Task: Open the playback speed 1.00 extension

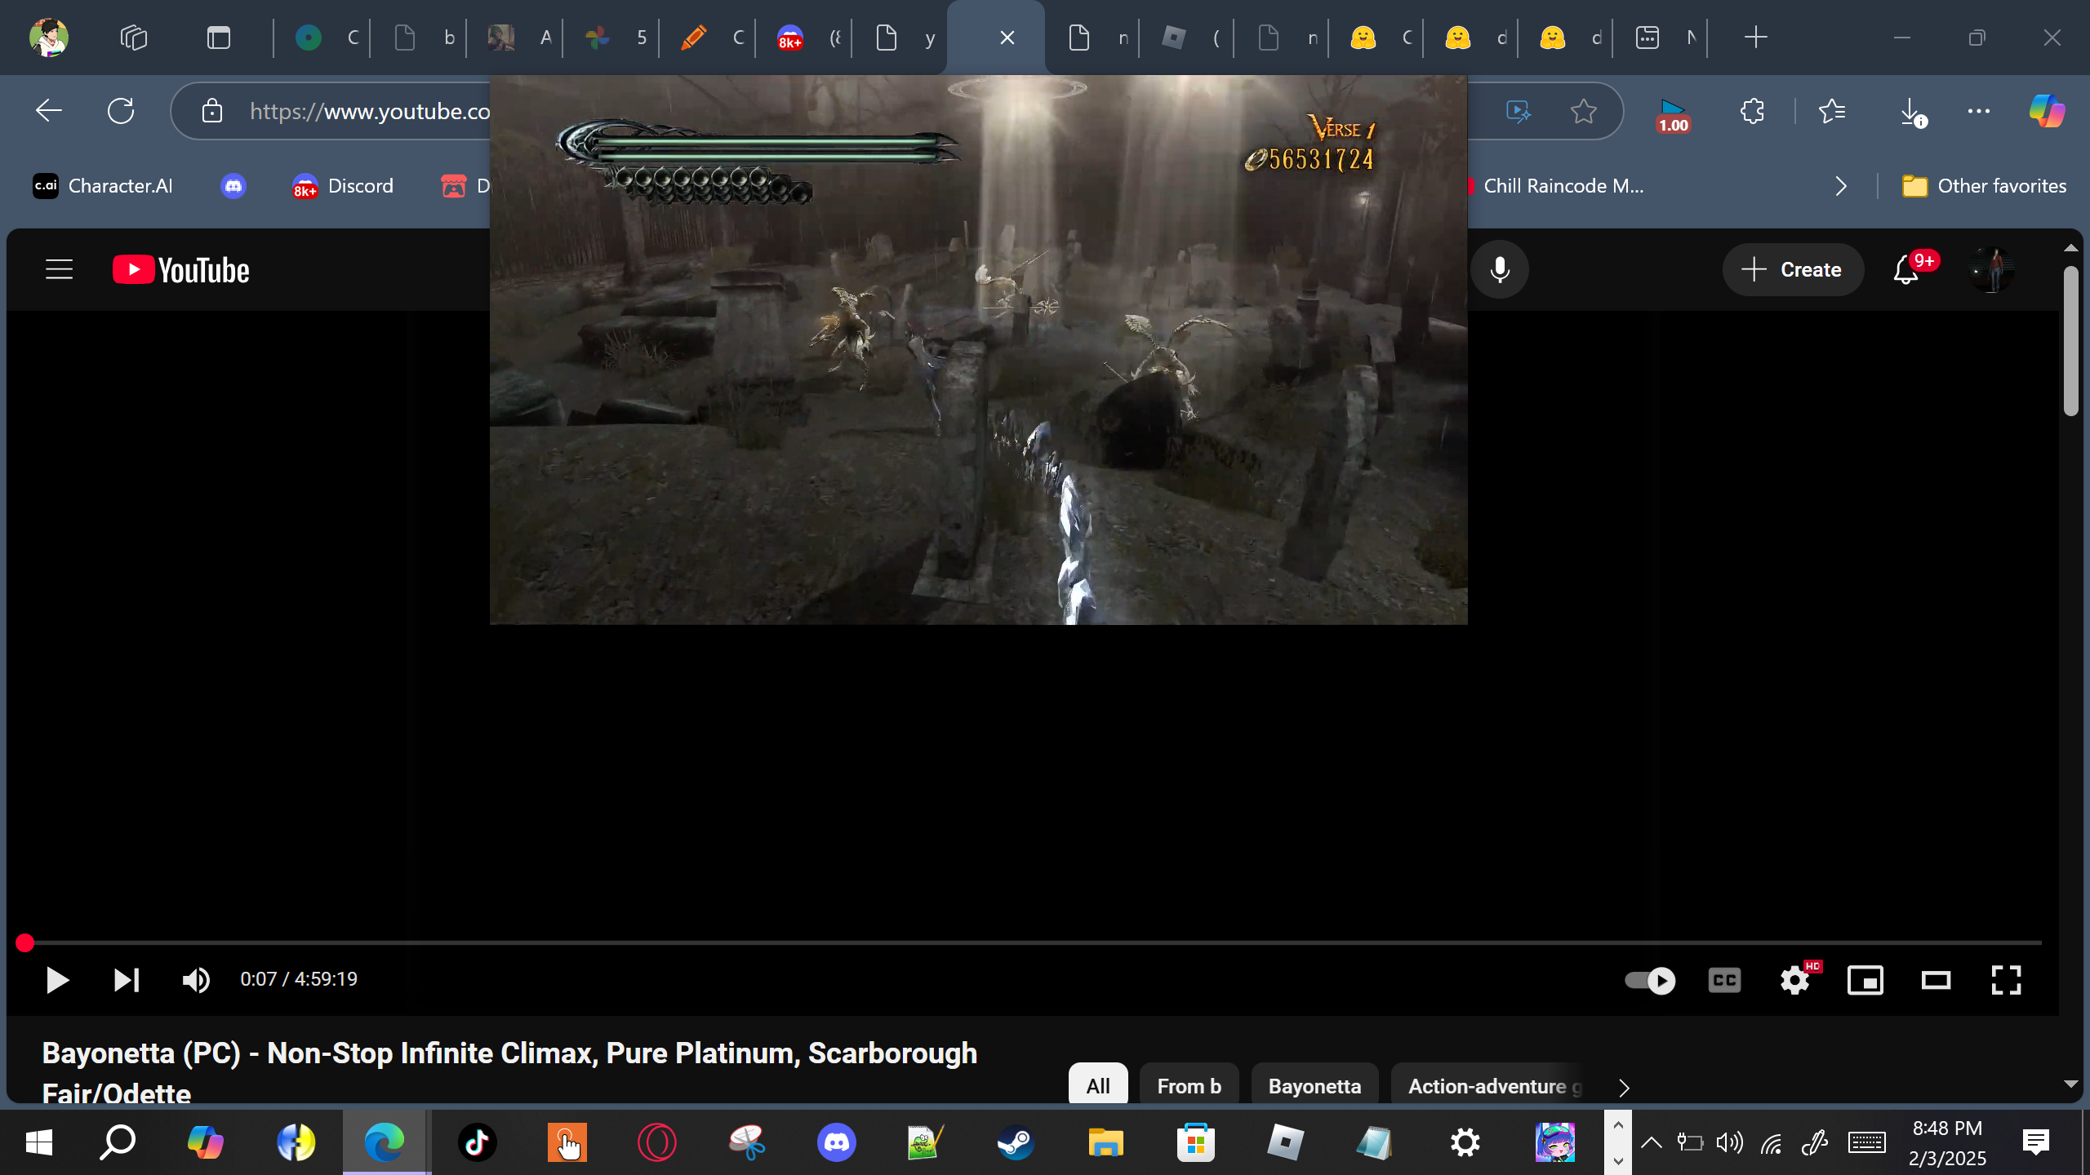Action: coord(1672,114)
